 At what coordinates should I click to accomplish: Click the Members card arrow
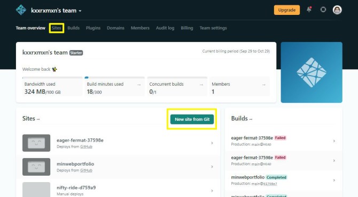pyautogui.click(x=264, y=85)
